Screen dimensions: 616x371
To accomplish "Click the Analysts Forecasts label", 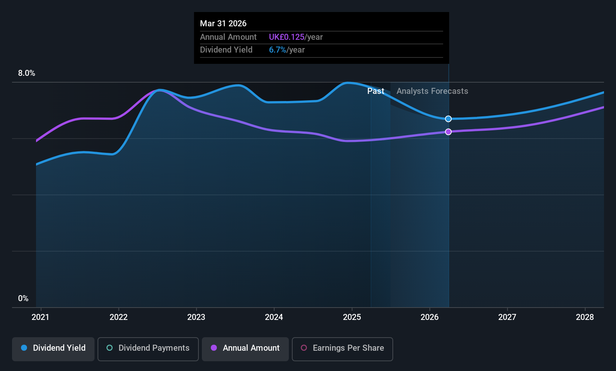I will tap(432, 91).
